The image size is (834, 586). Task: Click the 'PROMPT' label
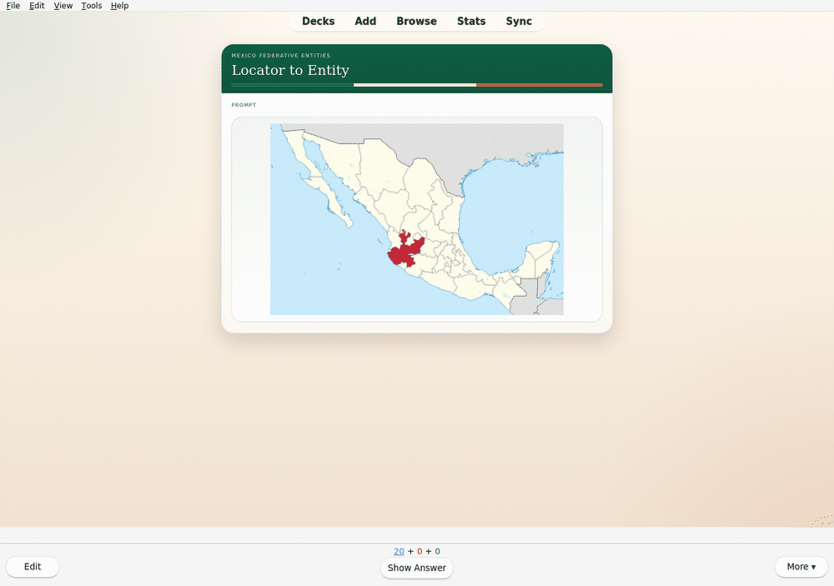pyautogui.click(x=244, y=105)
